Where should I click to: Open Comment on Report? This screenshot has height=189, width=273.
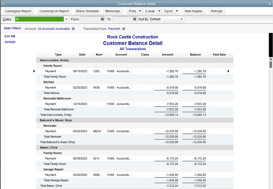(x=54, y=11)
